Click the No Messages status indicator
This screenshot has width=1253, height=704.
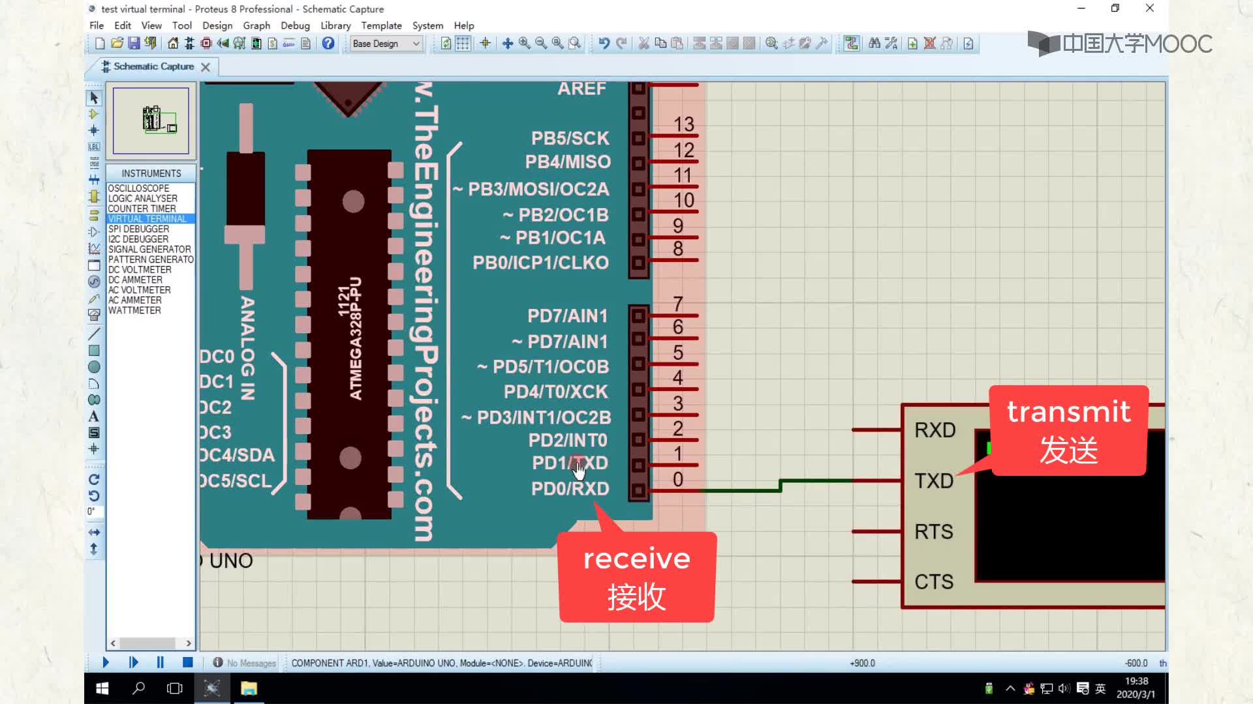(244, 663)
